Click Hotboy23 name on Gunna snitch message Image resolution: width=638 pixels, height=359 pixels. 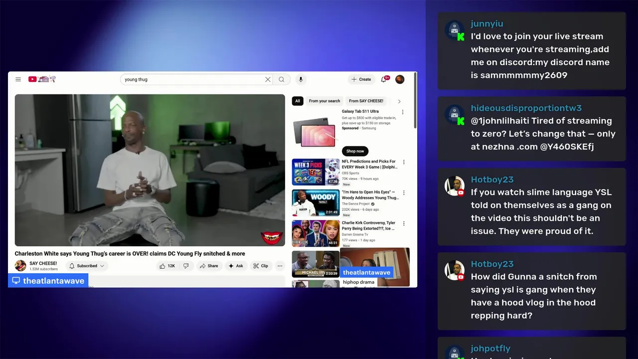click(x=492, y=264)
